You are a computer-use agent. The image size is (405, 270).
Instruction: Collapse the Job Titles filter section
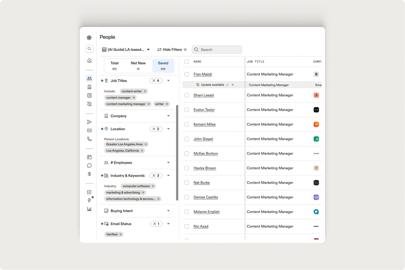168,81
